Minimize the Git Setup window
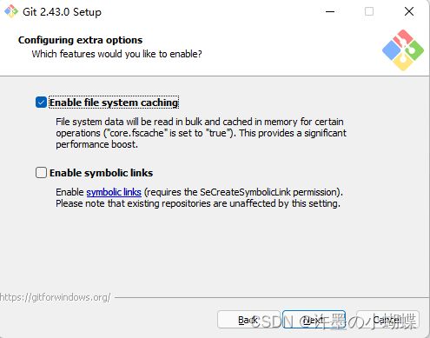 coord(330,11)
